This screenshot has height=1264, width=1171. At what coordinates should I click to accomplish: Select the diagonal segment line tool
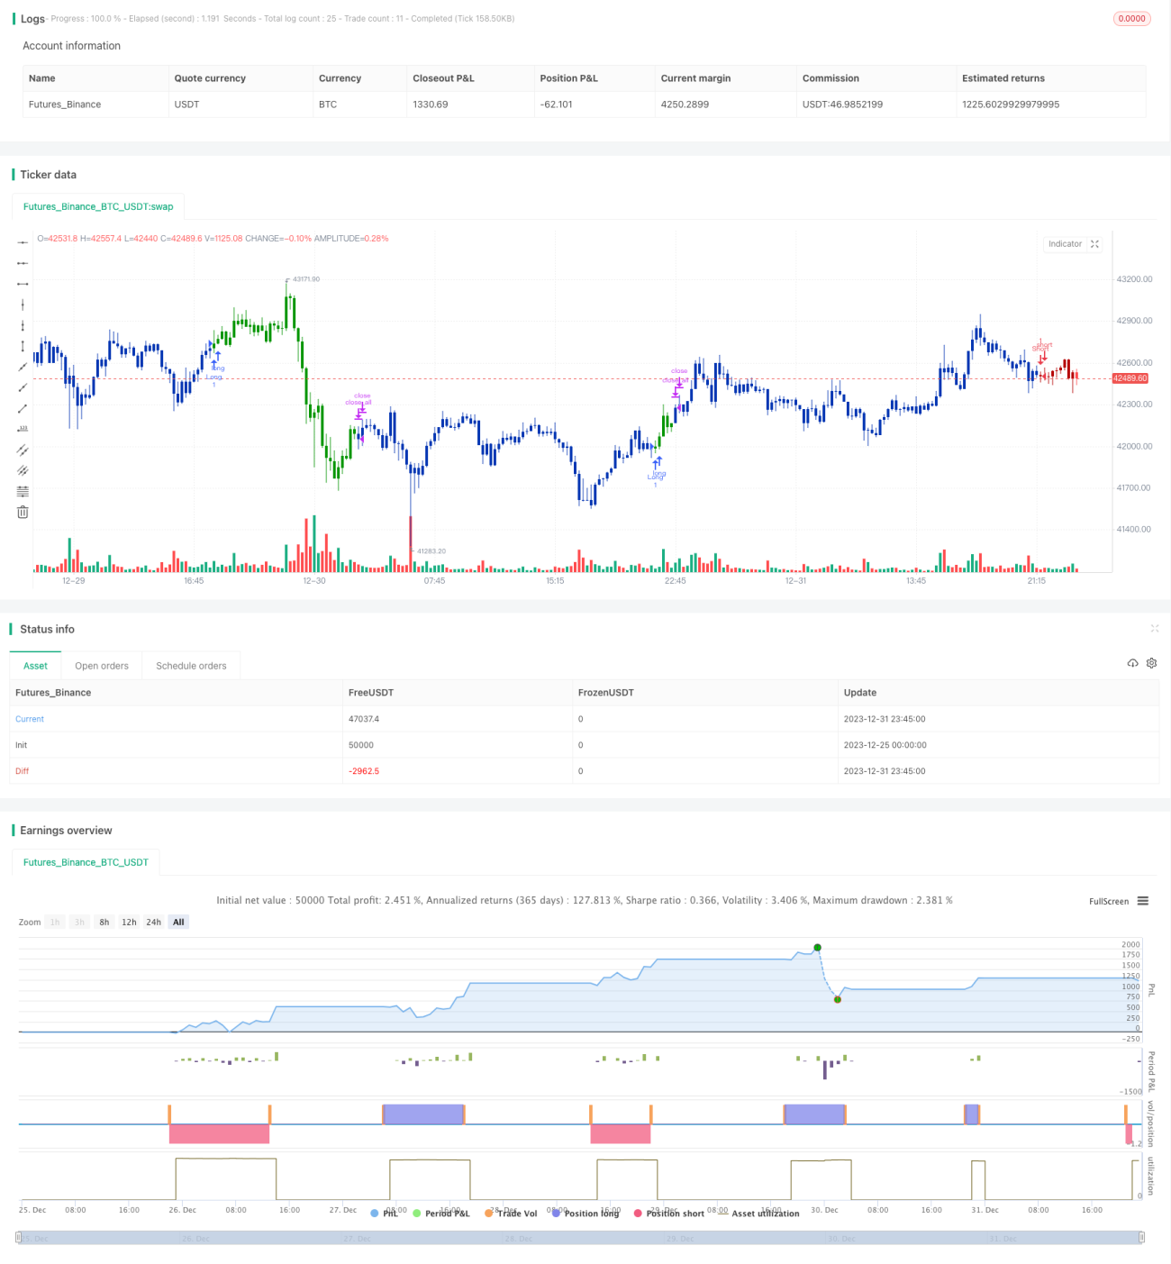coord(23,408)
